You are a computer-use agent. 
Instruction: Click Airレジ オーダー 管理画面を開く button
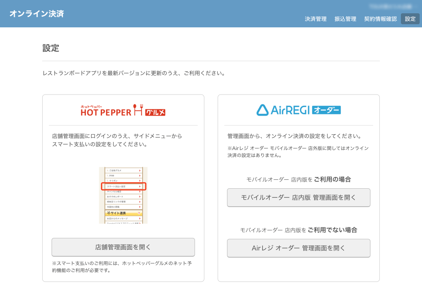coord(299,248)
